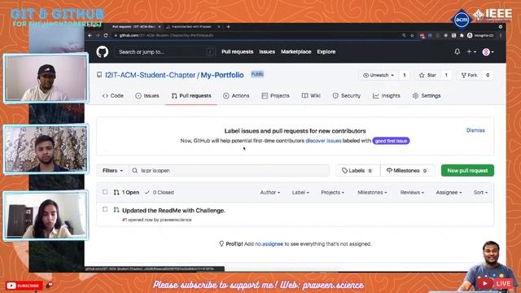Show the 0 Closed pull requests
This screenshot has height=293, width=521.
click(x=160, y=192)
